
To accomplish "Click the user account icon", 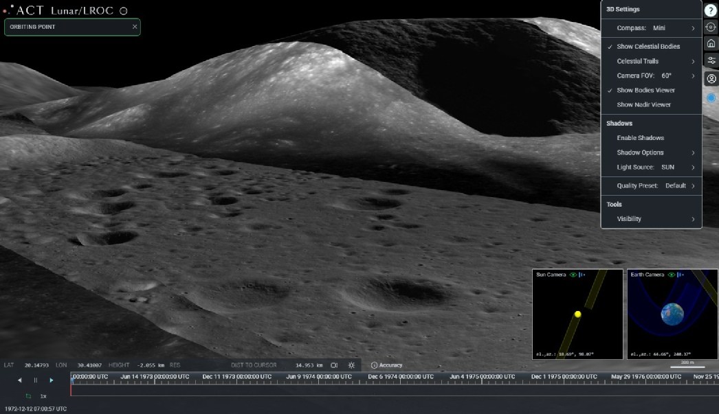I will [x=711, y=78].
